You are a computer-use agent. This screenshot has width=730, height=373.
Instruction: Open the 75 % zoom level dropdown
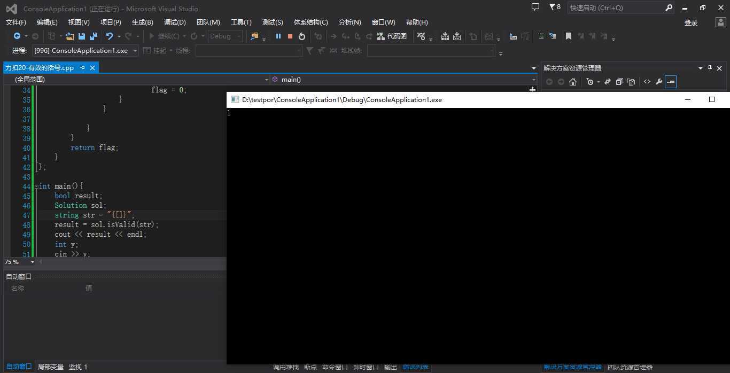32,262
